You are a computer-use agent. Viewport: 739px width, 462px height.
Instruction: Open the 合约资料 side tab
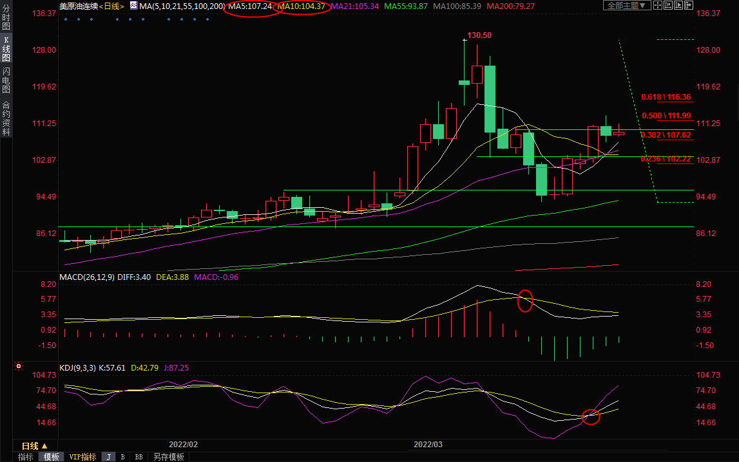pos(6,118)
